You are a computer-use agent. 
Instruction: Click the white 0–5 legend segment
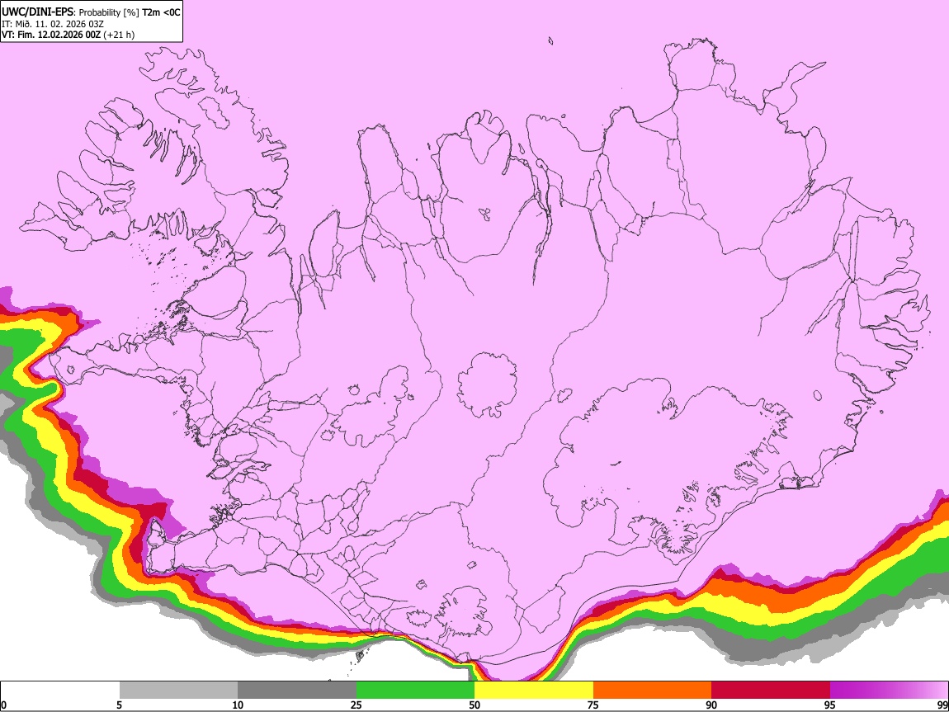60,690
